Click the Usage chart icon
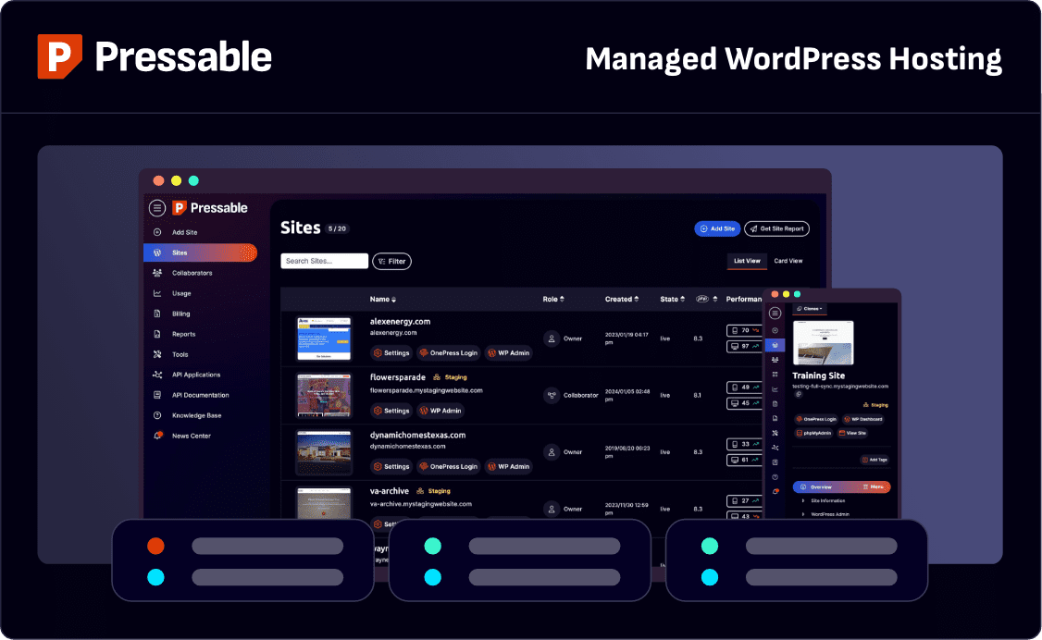Viewport: 1042px width, 640px height. [x=157, y=293]
